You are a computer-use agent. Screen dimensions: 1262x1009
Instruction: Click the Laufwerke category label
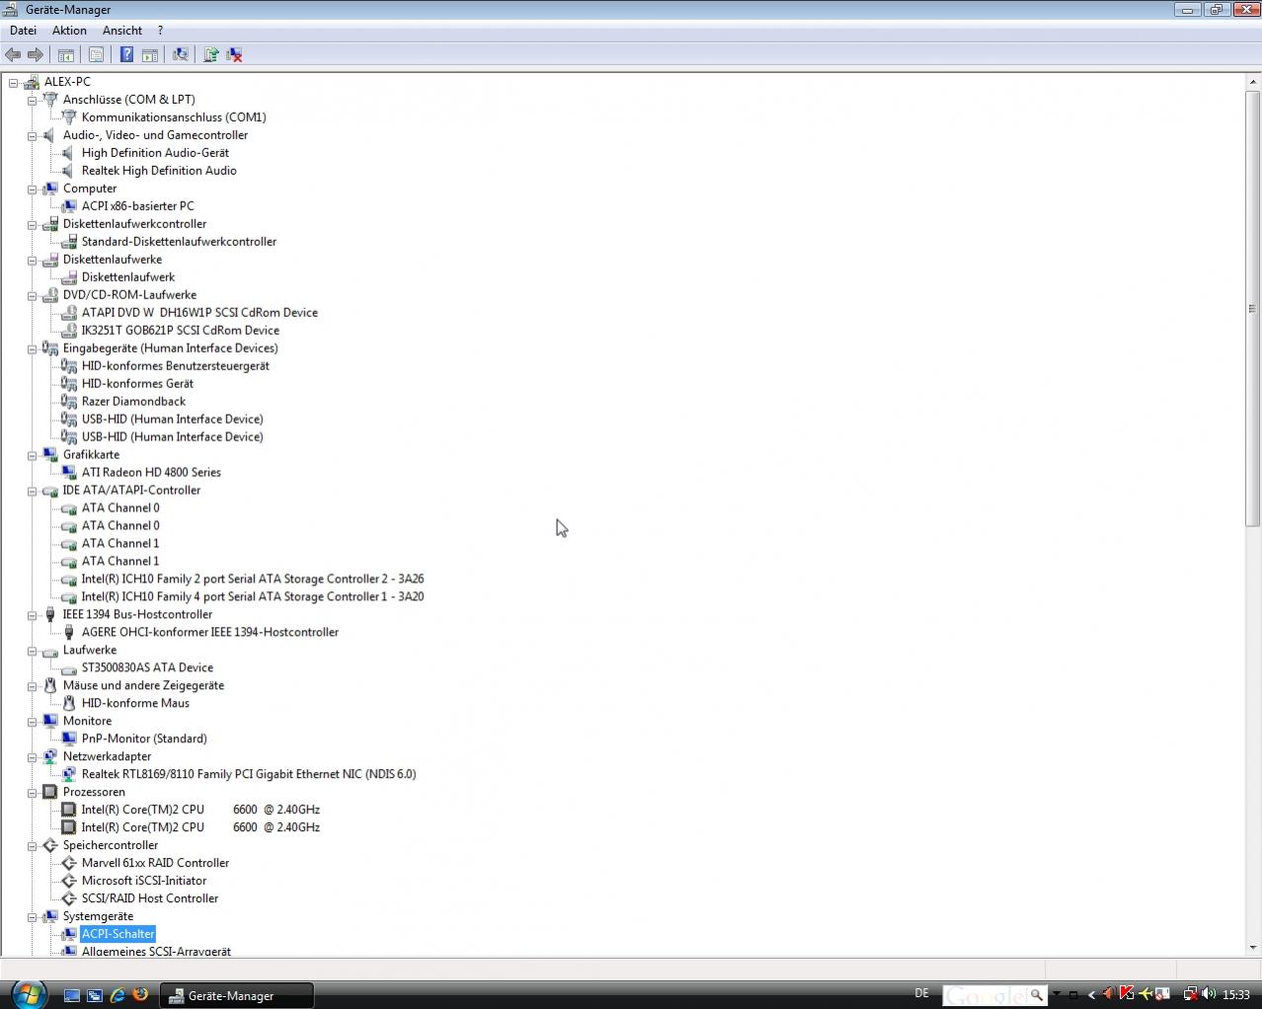pos(90,651)
